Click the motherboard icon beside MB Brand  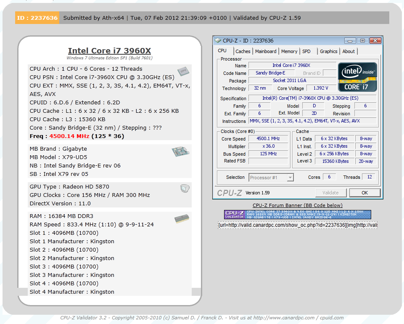(x=180, y=151)
